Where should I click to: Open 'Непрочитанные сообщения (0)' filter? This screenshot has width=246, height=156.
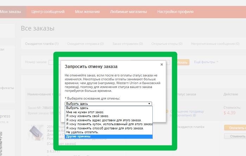[x=215, y=44]
